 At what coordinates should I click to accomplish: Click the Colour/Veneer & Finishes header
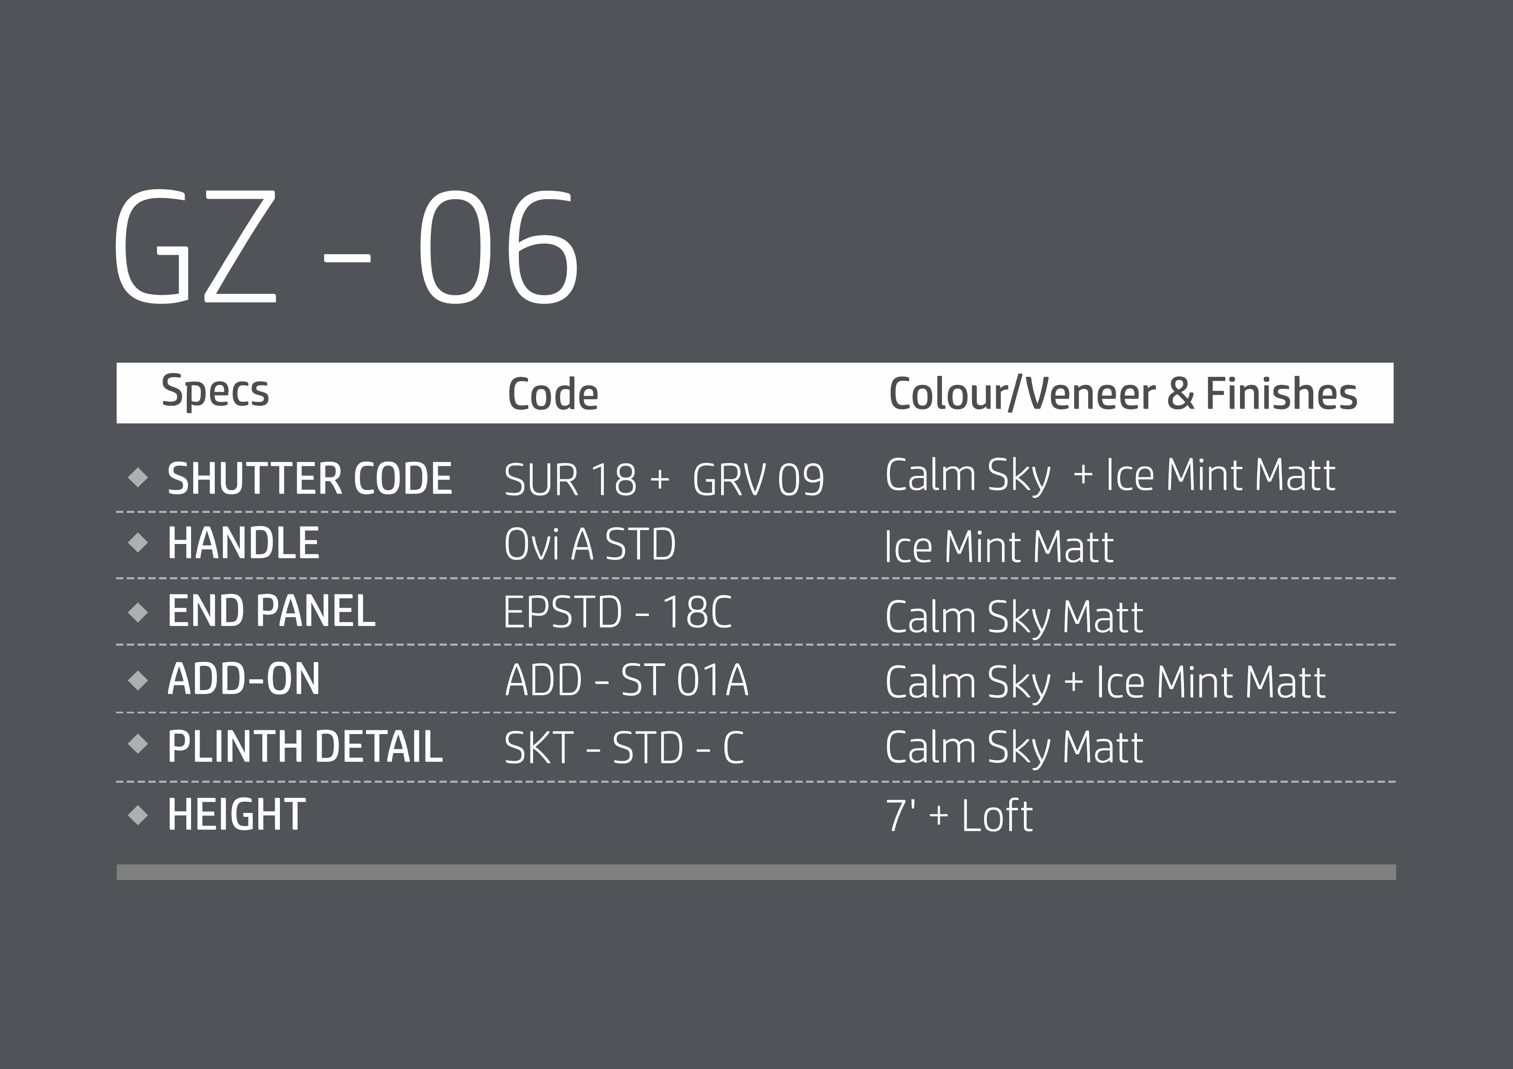point(1123,394)
